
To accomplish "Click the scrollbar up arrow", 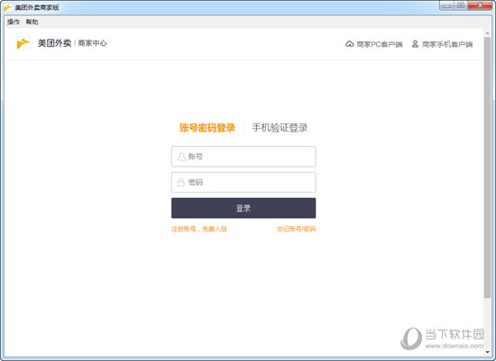I will (487, 32).
